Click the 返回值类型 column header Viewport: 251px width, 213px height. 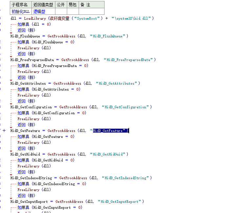[x=43, y=5]
